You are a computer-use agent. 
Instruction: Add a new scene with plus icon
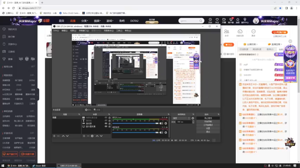click(54, 136)
